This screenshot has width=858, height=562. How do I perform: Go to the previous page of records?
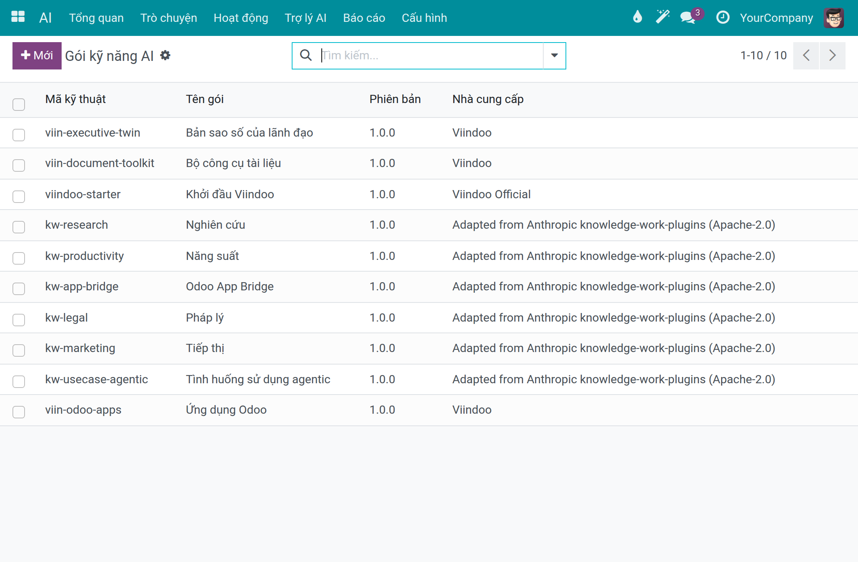pos(806,55)
